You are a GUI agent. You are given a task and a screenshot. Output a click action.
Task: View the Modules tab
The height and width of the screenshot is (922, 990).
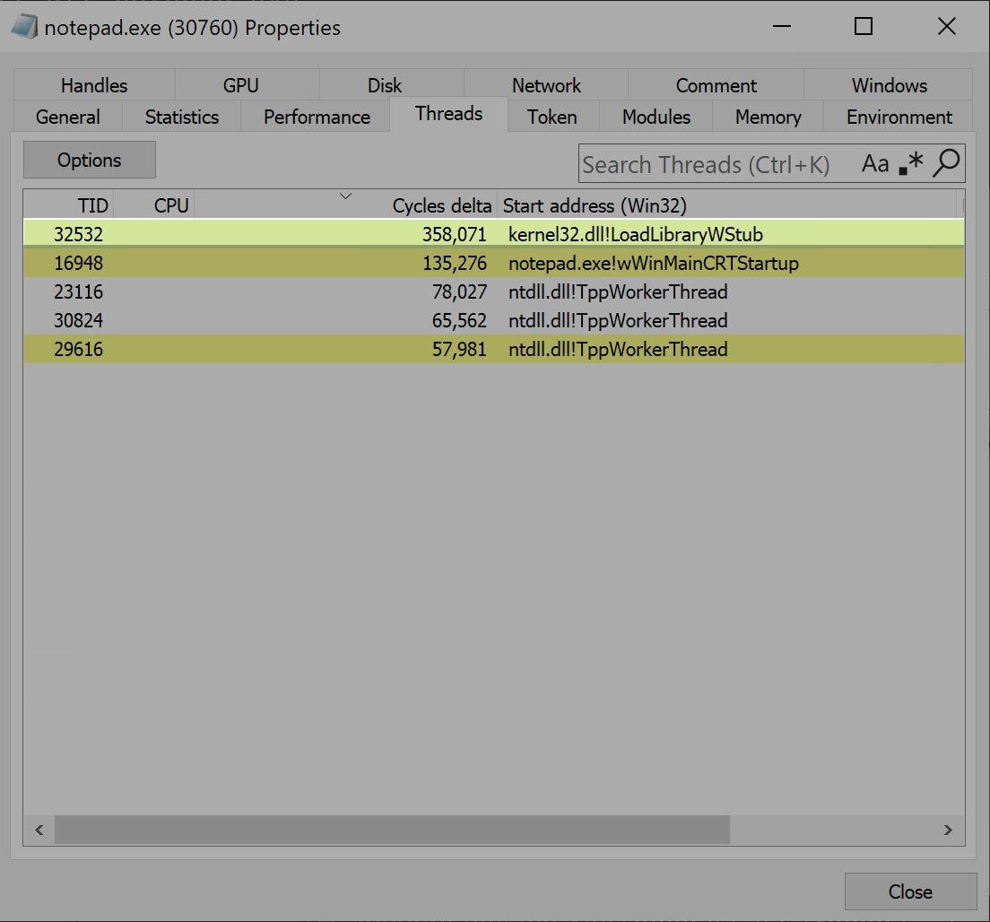click(656, 117)
